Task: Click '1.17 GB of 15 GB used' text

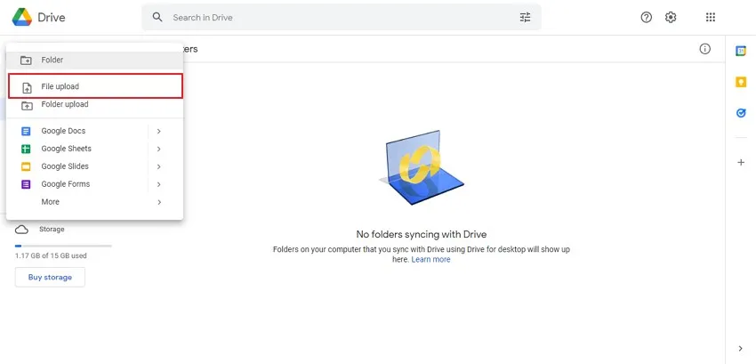Action: pos(51,255)
